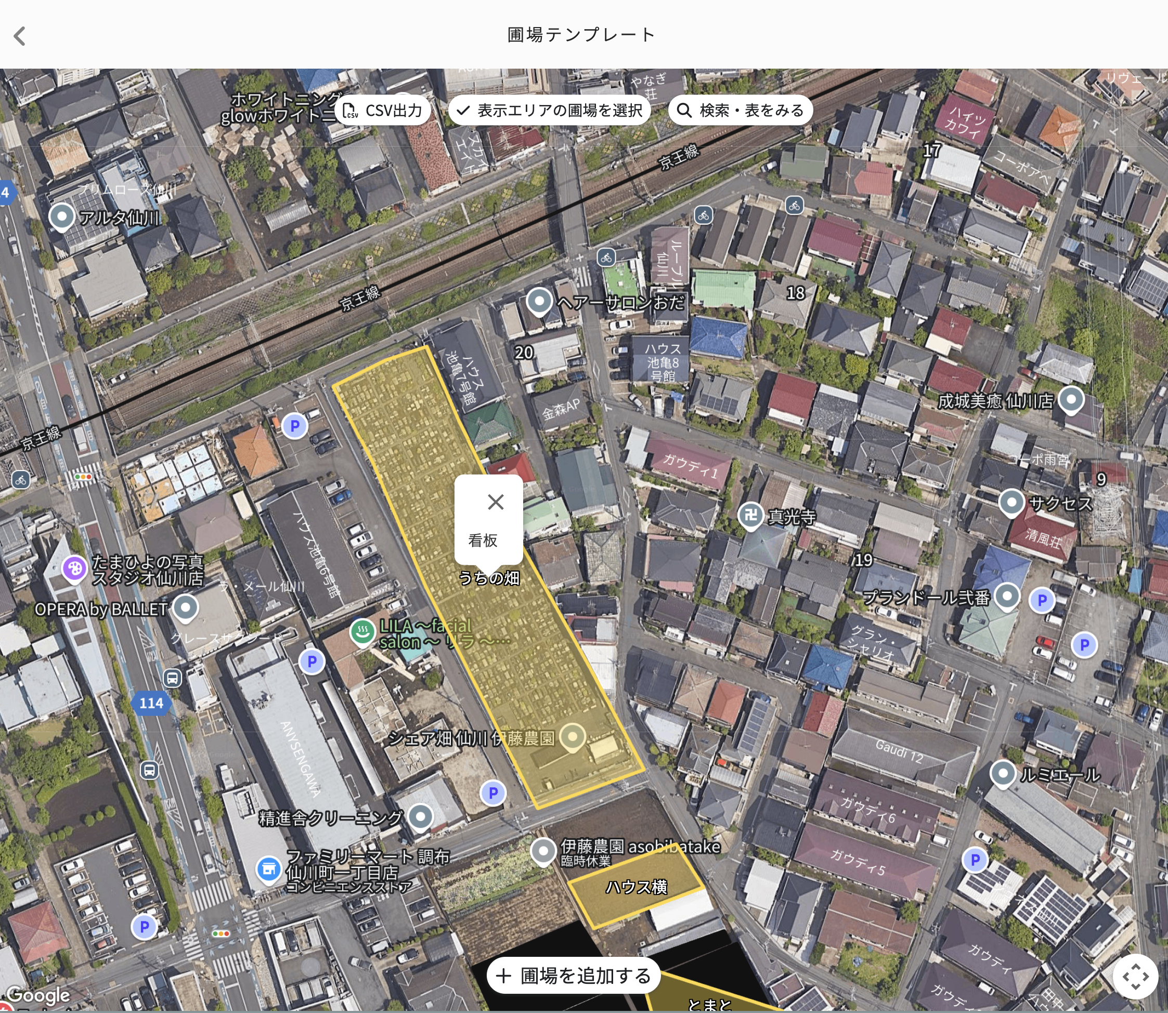Click the bicycle parking icon near ルーブル仙川
Viewport: 1168px width, 1013px height.
click(x=606, y=258)
